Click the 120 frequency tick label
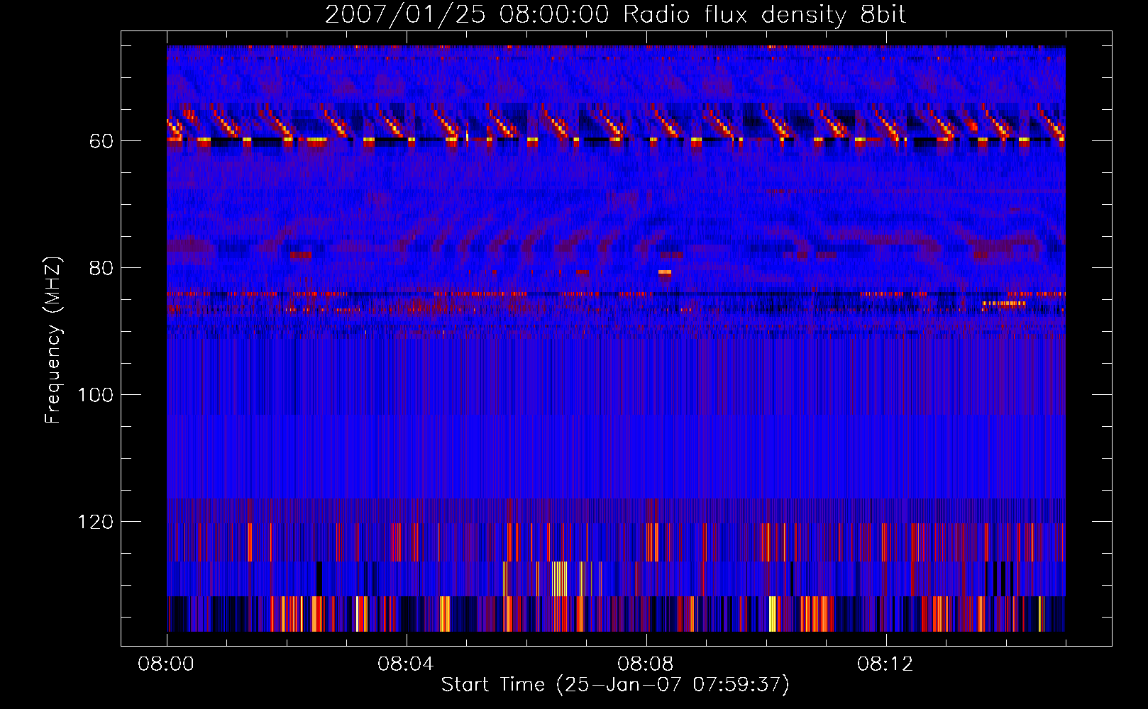 pos(95,523)
